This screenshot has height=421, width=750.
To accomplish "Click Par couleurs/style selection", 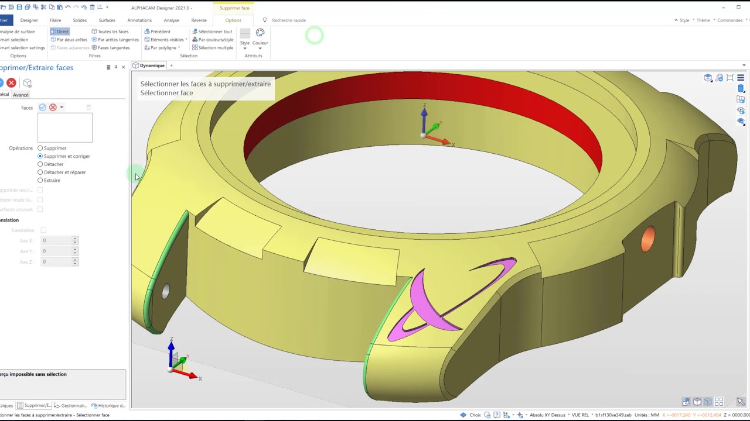I will click(x=213, y=40).
